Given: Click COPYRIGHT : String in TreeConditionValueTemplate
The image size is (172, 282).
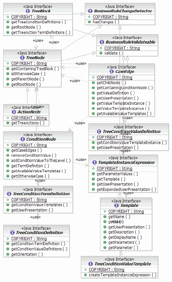Looking at the screenshot, I should coord(106,270).
